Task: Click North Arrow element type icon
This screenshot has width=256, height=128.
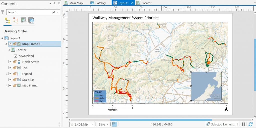Action: point(19,62)
